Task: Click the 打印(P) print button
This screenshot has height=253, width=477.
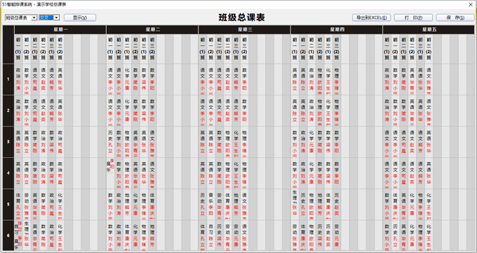Action: (413, 18)
